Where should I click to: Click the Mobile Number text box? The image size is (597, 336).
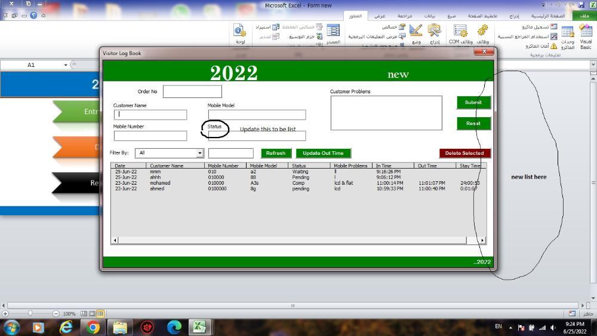150,135
